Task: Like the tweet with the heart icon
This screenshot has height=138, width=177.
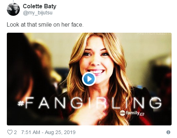Action: coord(10,132)
